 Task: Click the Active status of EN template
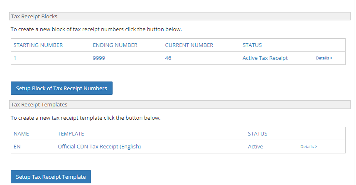(x=255, y=147)
